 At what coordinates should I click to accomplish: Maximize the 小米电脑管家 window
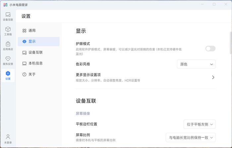coord(214,4)
